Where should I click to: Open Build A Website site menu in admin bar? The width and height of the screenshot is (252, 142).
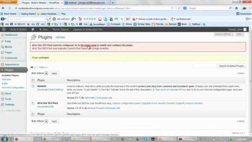18,30
